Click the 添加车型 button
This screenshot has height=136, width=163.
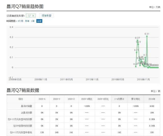[46, 16]
